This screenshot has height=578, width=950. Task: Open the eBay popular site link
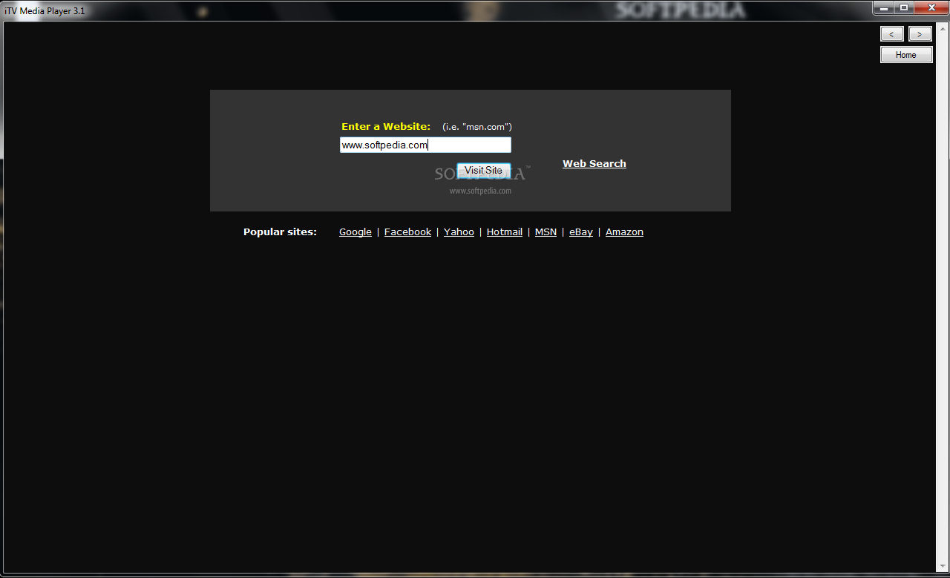pyautogui.click(x=581, y=232)
